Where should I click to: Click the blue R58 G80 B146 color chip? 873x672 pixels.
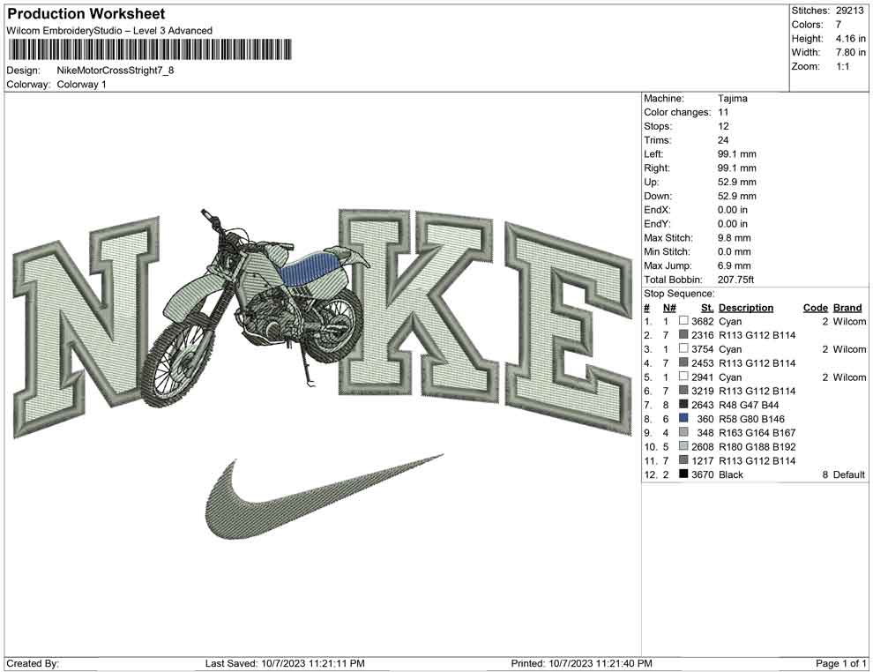pyautogui.click(x=683, y=418)
